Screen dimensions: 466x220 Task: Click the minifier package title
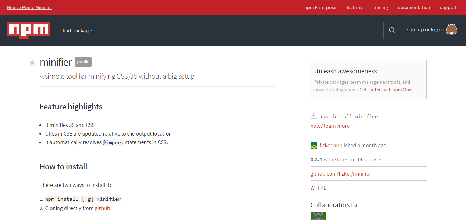[x=56, y=62]
